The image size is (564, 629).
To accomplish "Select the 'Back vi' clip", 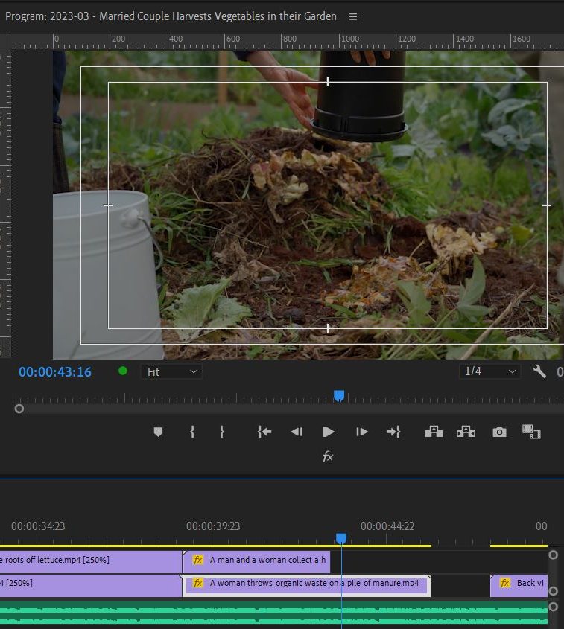I will pos(519,585).
